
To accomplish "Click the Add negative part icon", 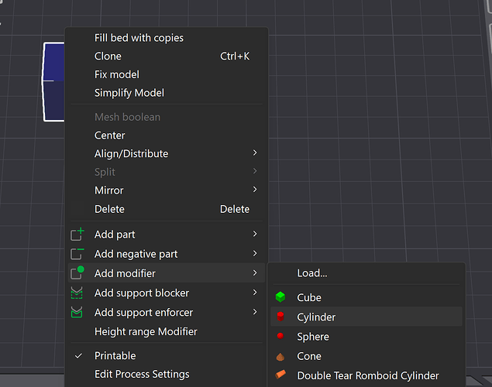I will 77,254.
